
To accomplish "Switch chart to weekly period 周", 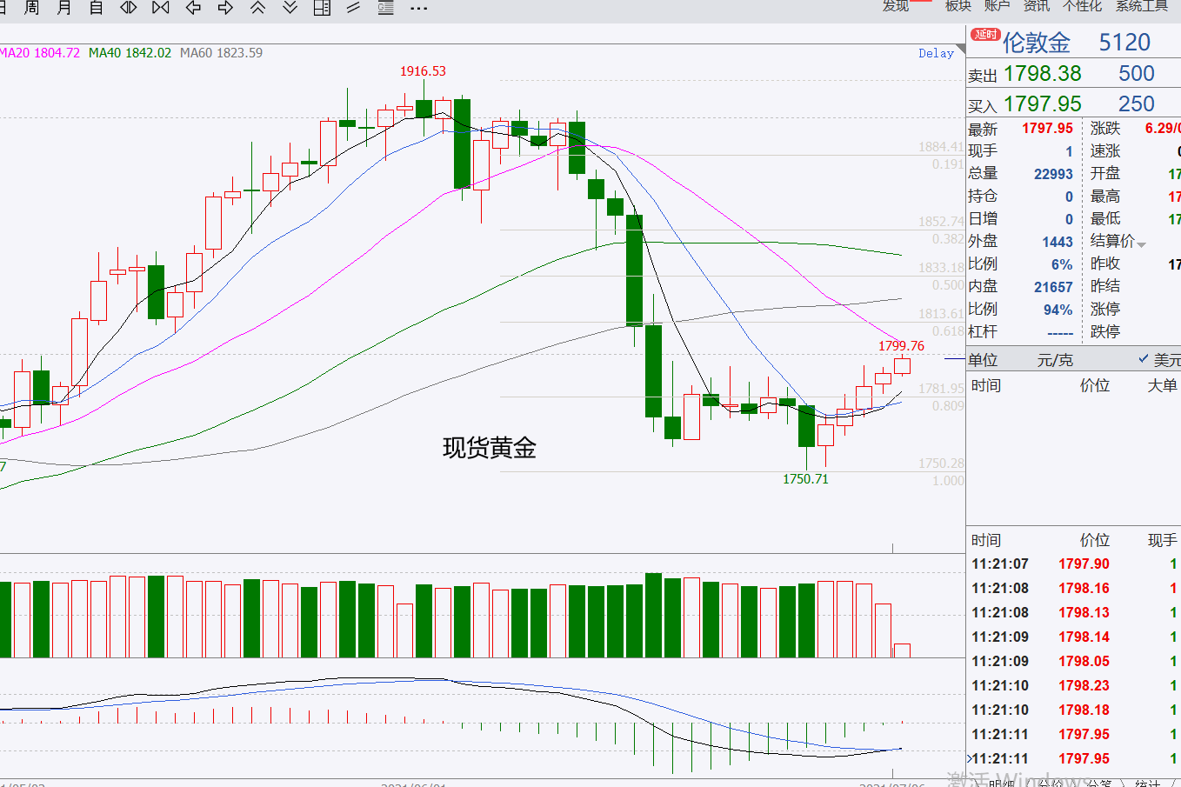I will point(31,8).
